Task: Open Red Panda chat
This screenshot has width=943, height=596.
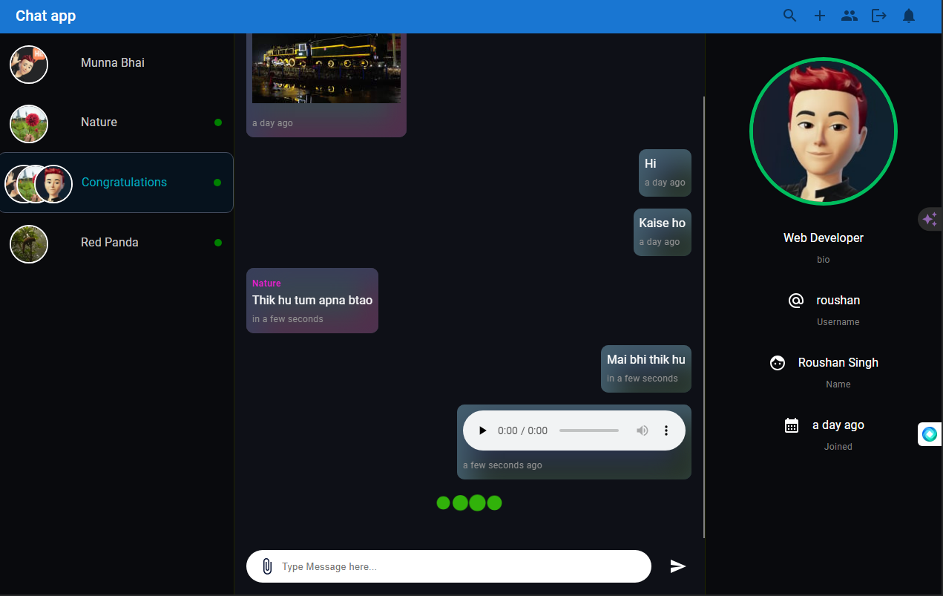Action: 117,243
